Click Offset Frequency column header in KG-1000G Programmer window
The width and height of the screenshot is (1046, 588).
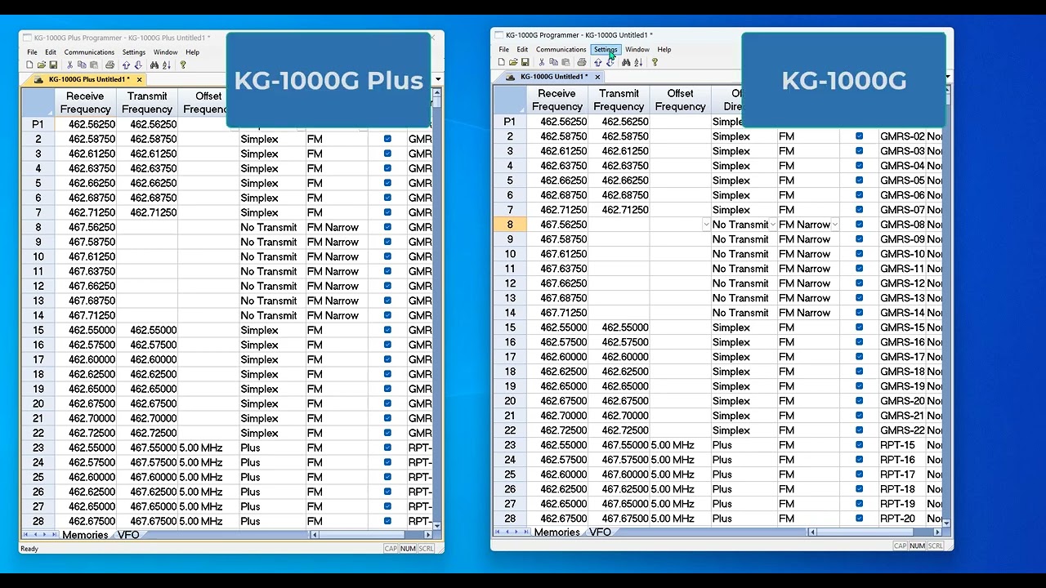click(x=680, y=100)
